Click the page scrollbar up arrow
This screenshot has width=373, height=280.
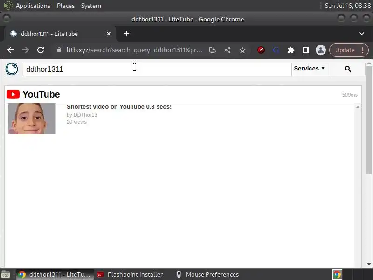[369, 63]
